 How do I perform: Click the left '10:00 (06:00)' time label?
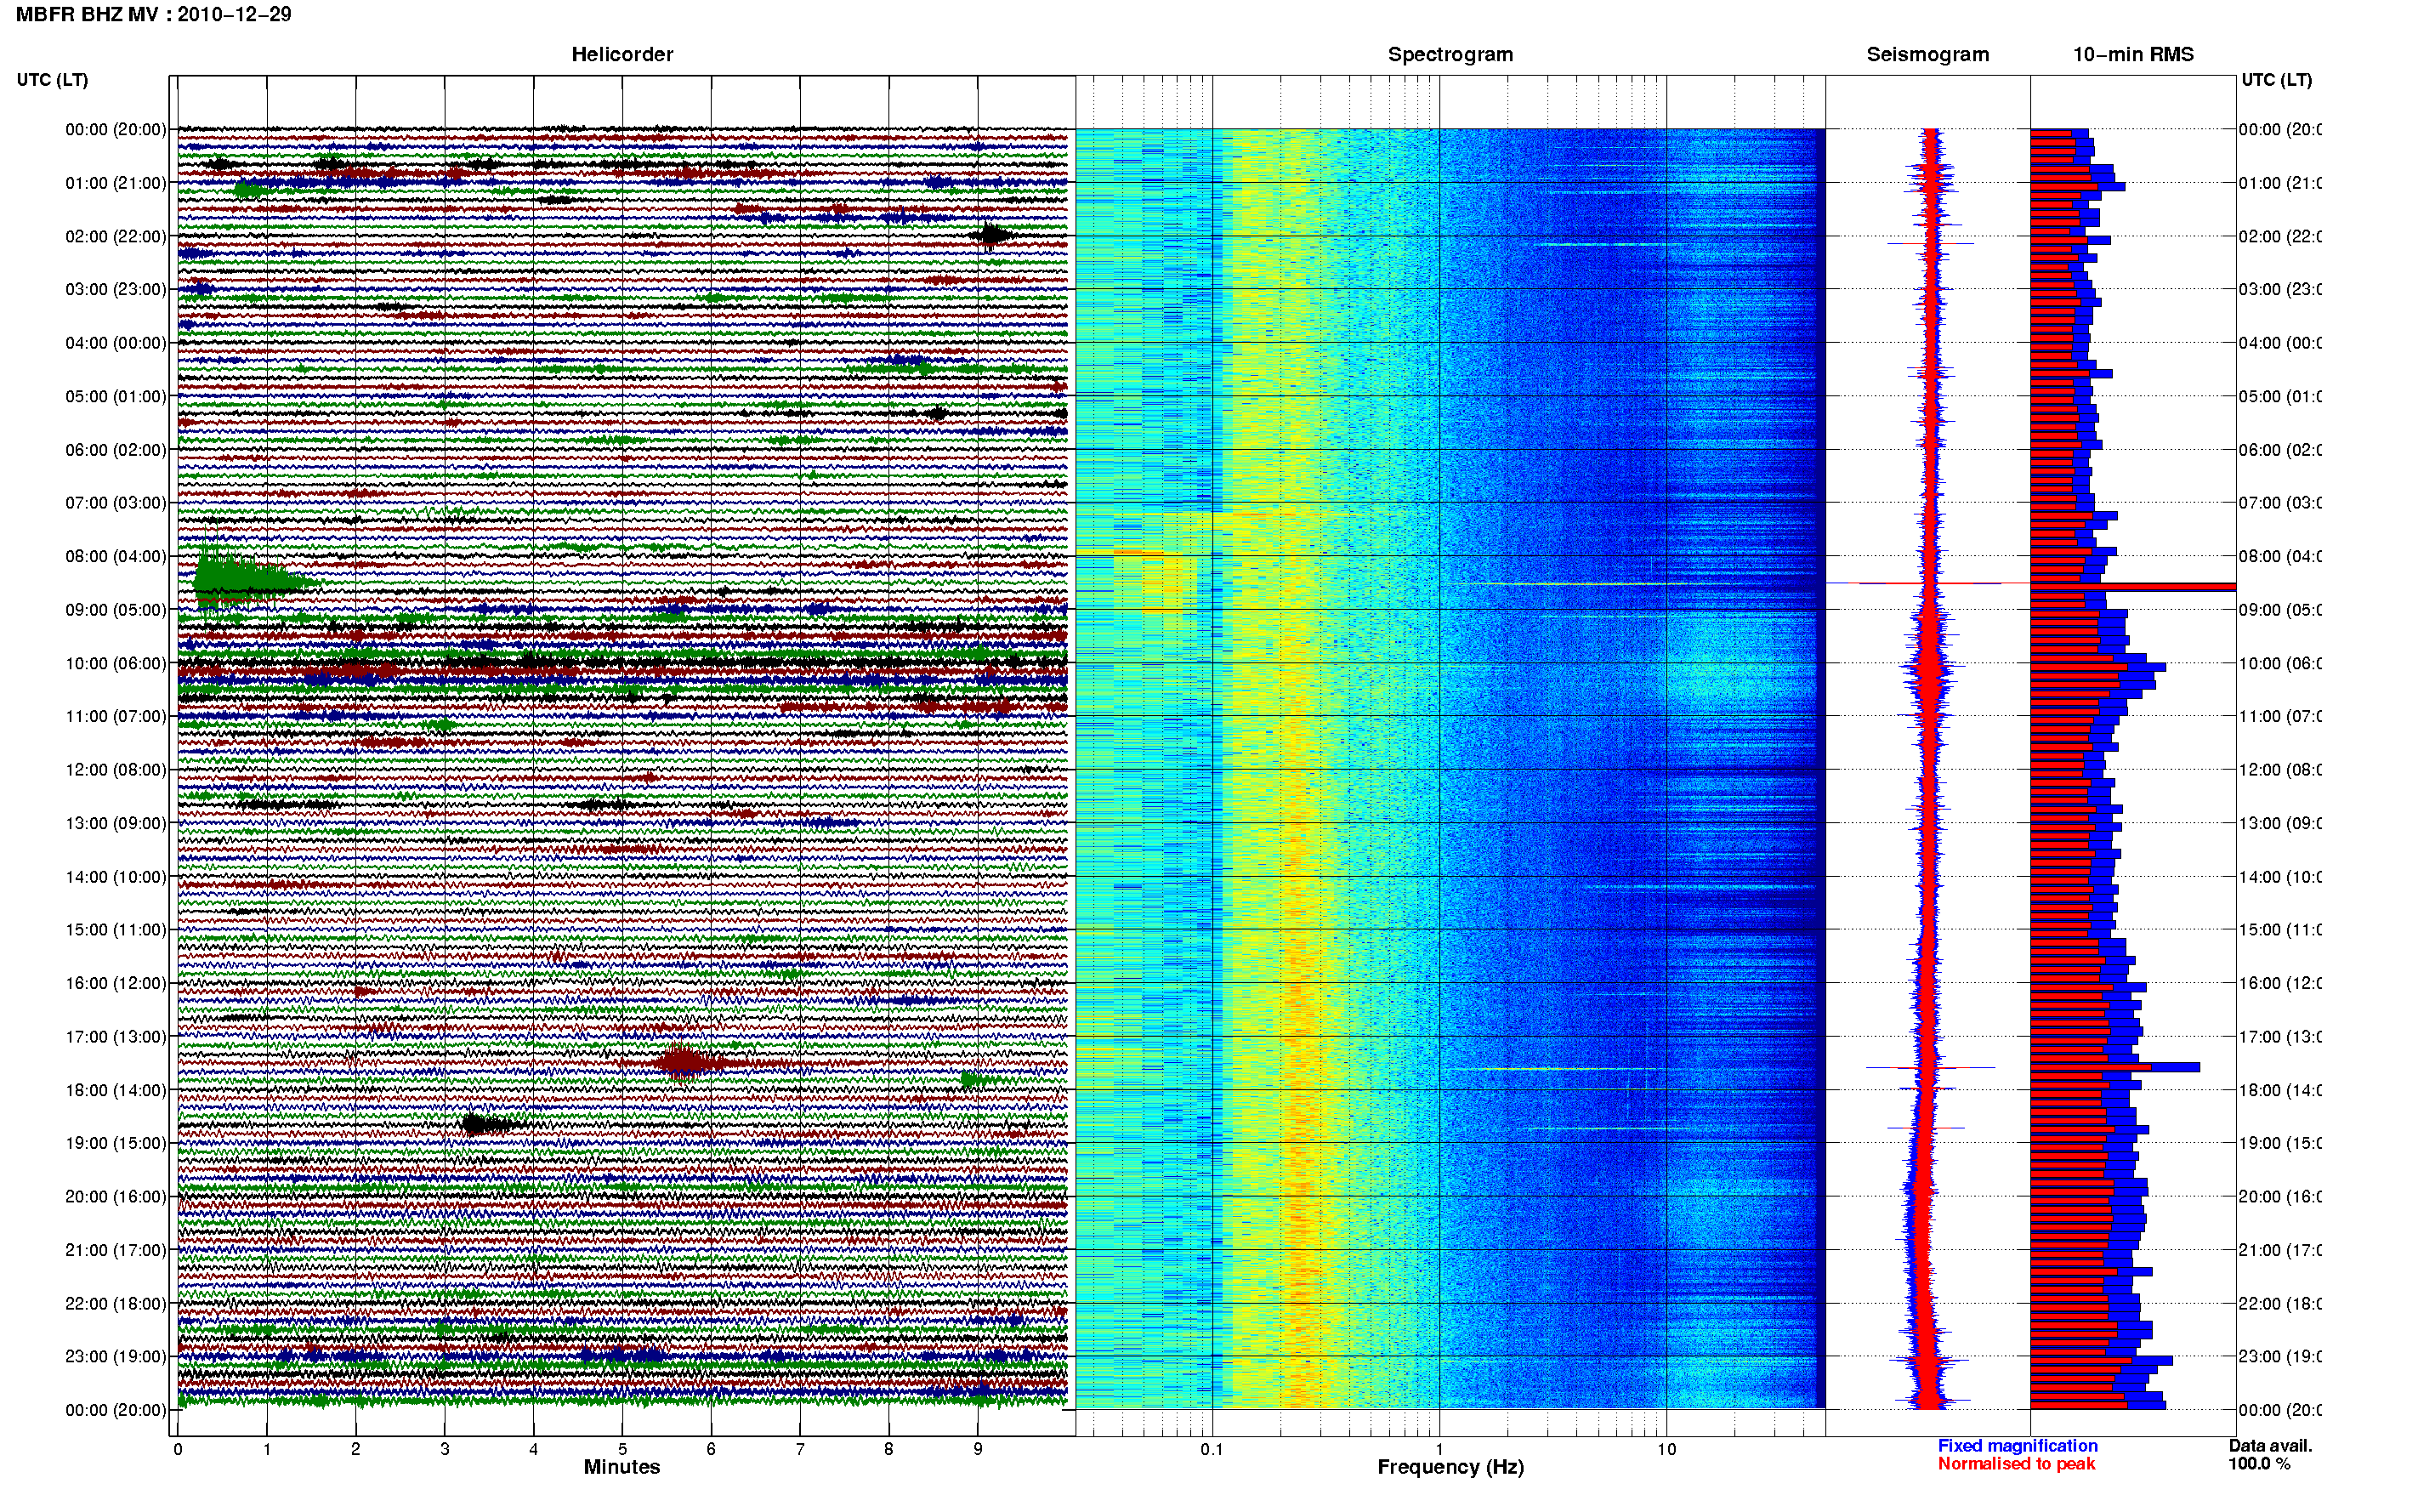click(116, 663)
